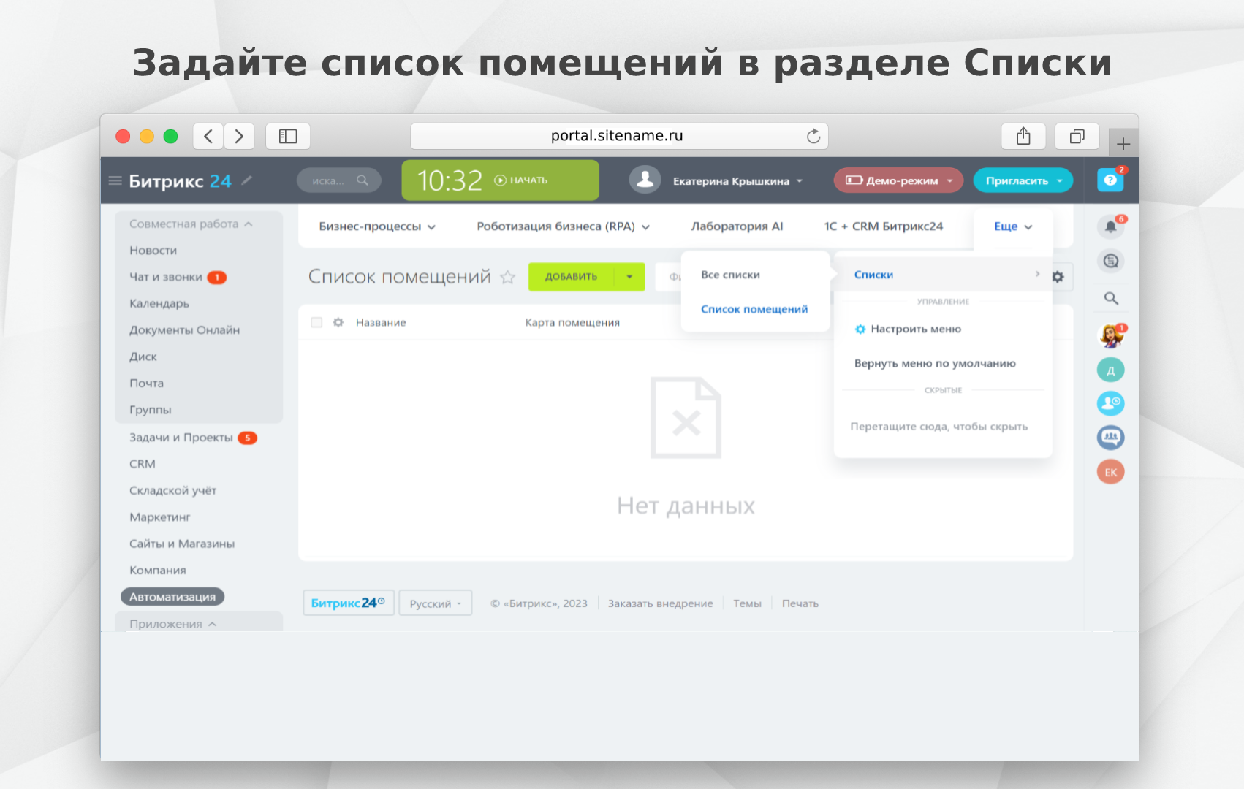This screenshot has height=789, width=1244.
Task: Open the Бизнес-процессы dropdown
Action: pyautogui.click(x=377, y=226)
